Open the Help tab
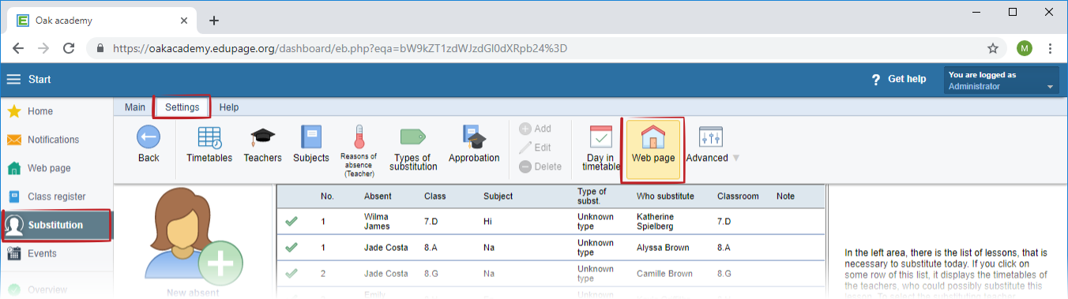Image resolution: width=1068 pixels, height=299 pixels. [x=229, y=107]
